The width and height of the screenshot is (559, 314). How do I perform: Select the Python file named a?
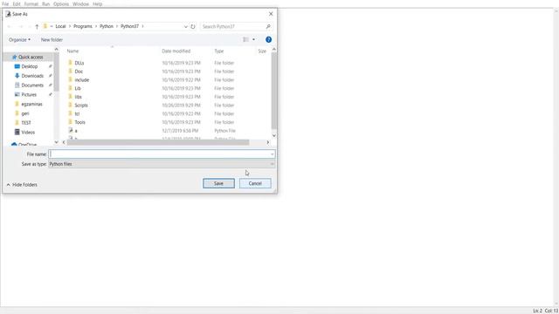tap(76, 131)
